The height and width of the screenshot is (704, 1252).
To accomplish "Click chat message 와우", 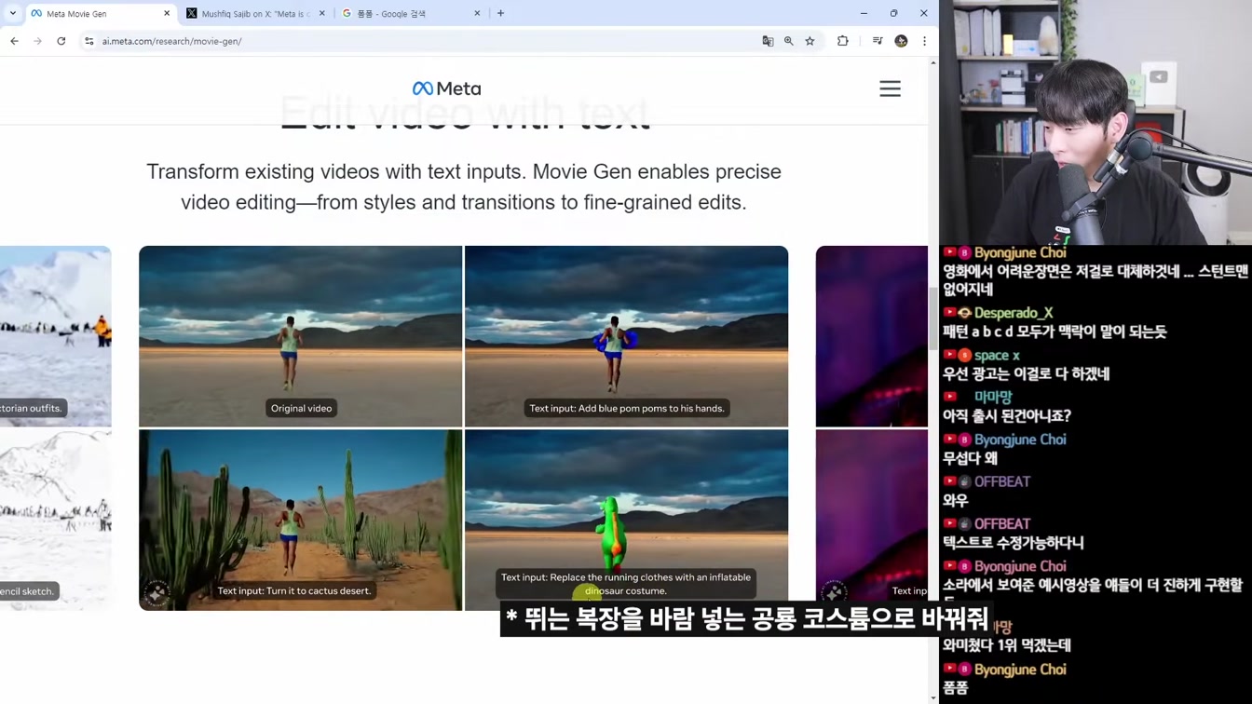I will (x=955, y=501).
